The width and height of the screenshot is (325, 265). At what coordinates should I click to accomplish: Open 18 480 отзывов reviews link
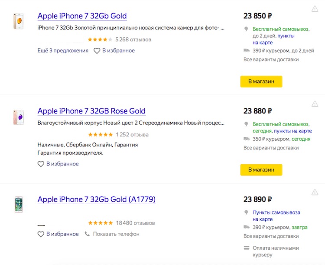click(135, 223)
